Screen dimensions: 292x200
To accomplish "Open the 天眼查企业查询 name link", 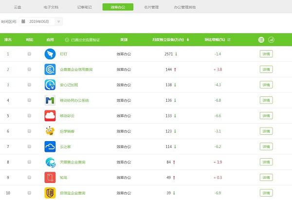I will tap(73, 162).
